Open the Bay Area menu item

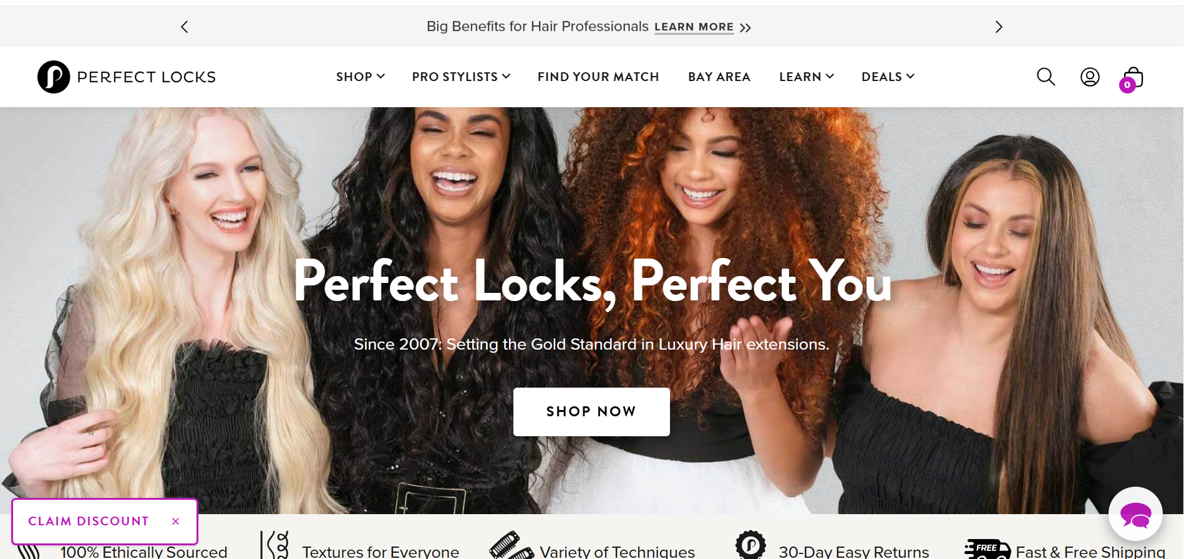719,77
